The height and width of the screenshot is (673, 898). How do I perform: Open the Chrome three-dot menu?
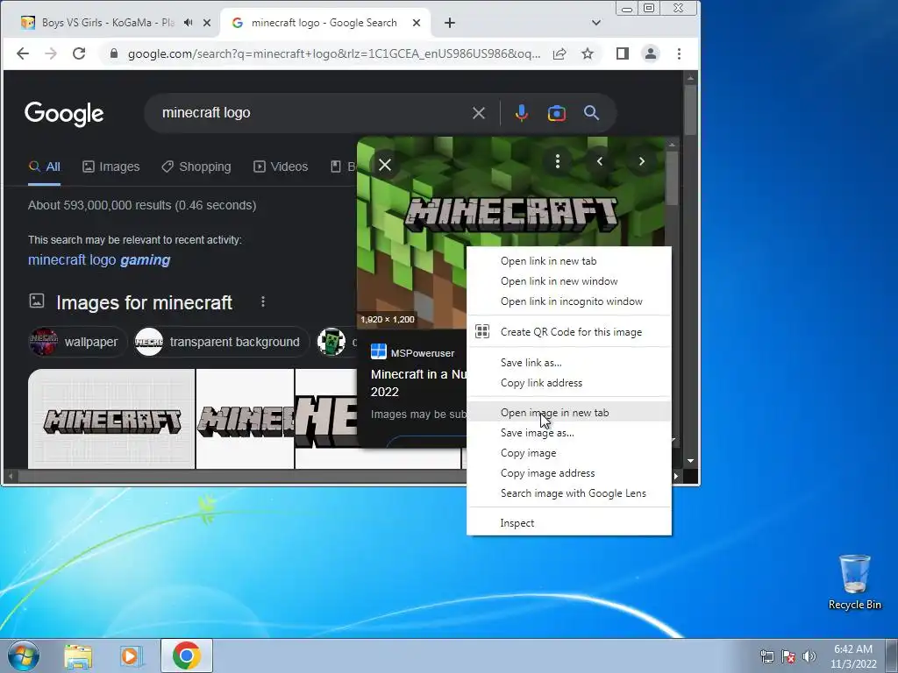(x=680, y=53)
